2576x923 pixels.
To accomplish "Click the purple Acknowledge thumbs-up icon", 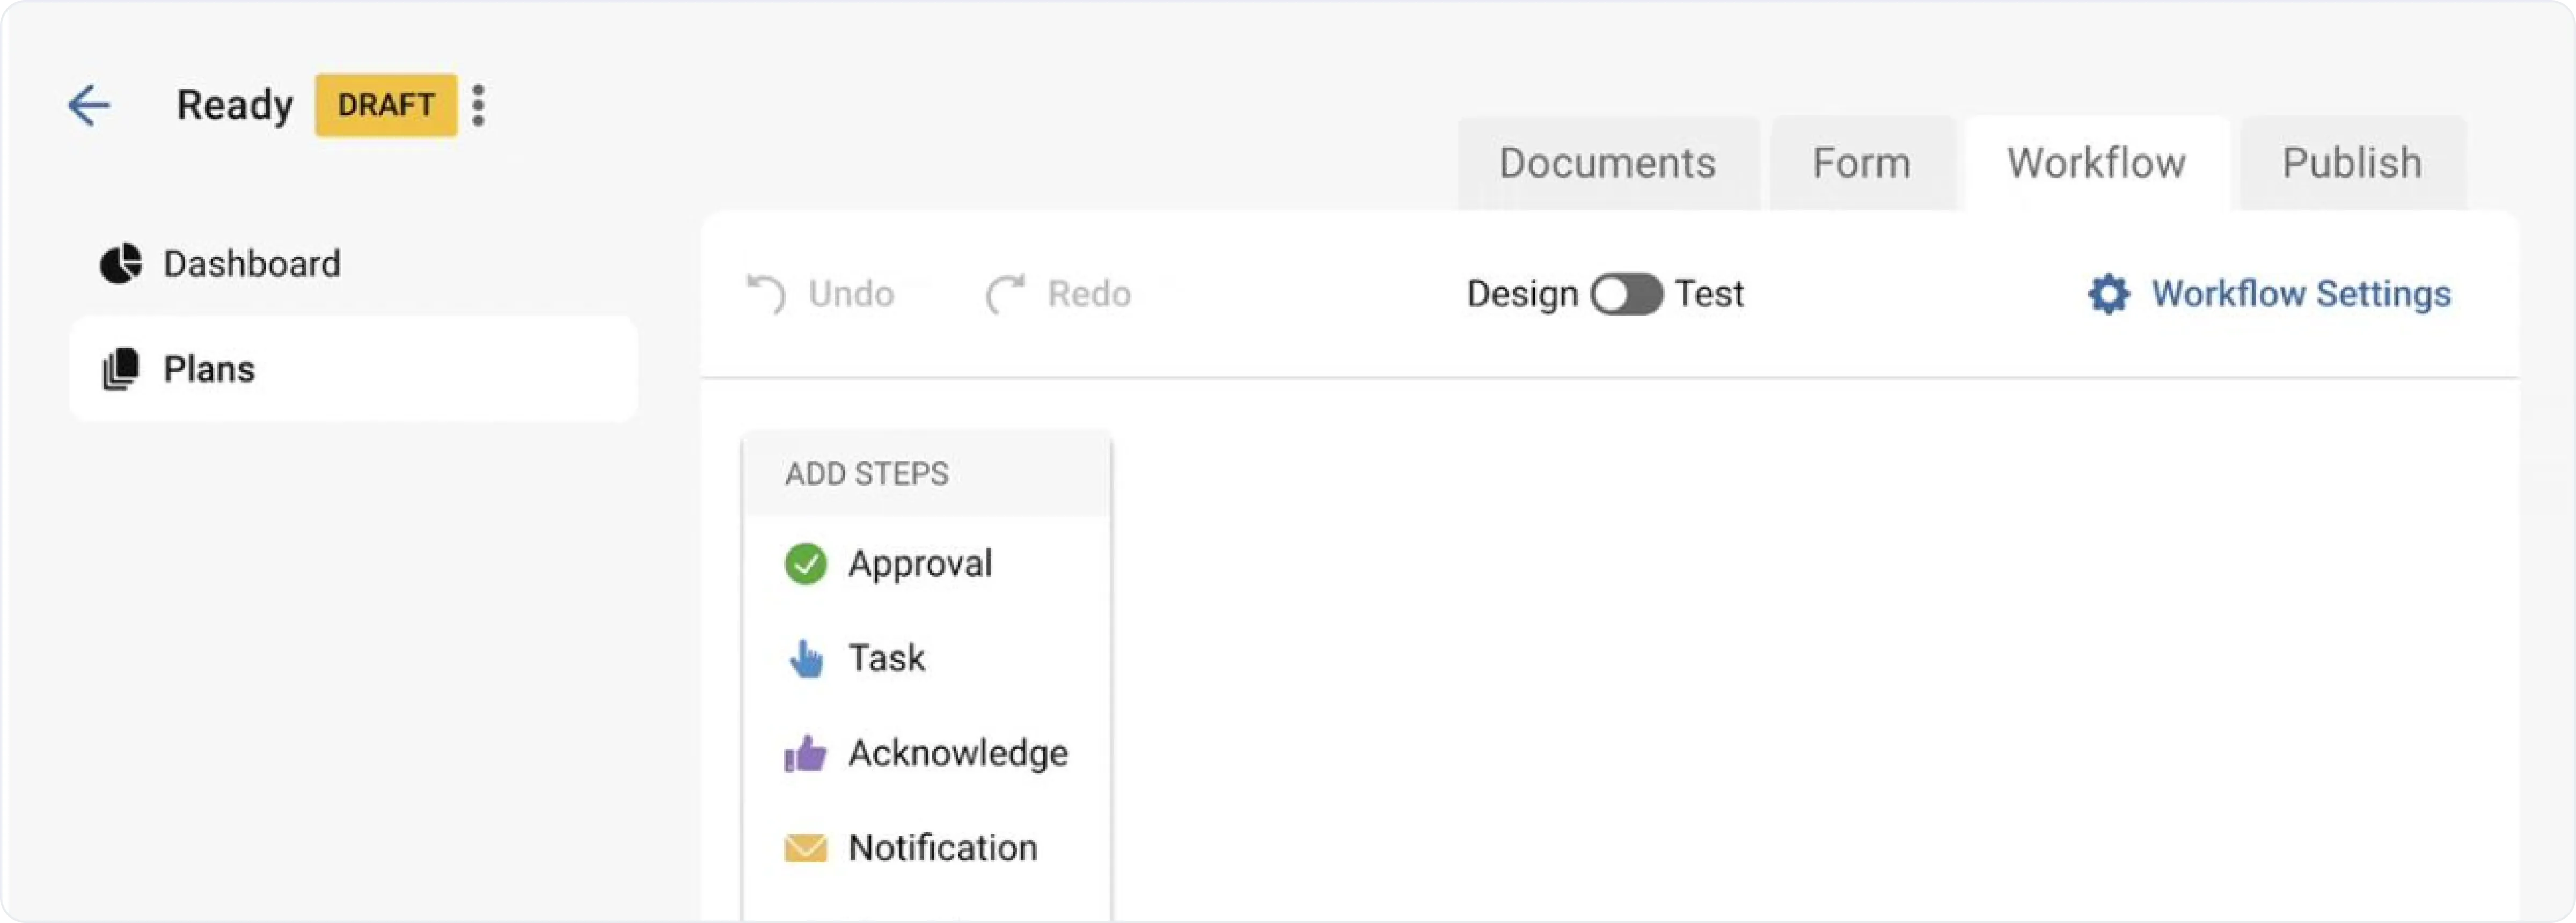I will 806,753.
